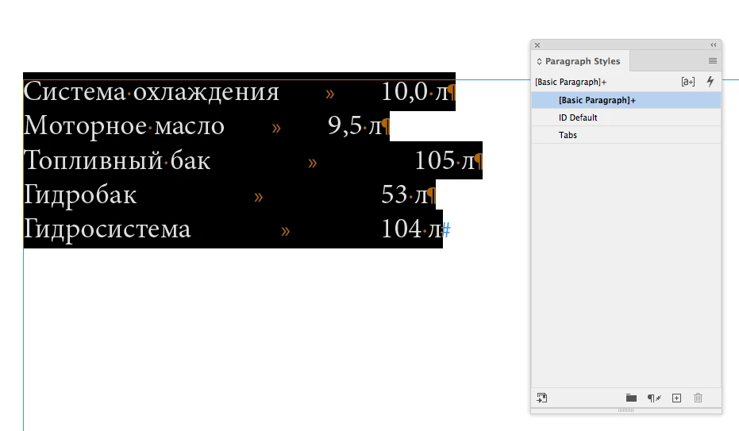Image resolution: width=739 pixels, height=431 pixels.
Task: Click the Clear Overrides [a+] icon
Action: (x=688, y=82)
